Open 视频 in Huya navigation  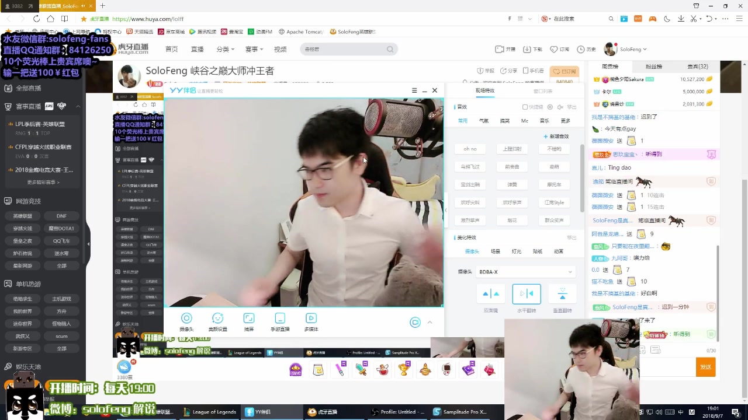pos(280,49)
